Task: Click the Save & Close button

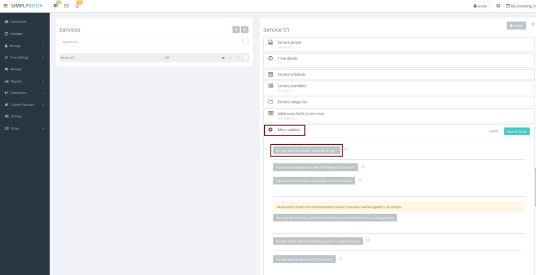Action: point(517,131)
